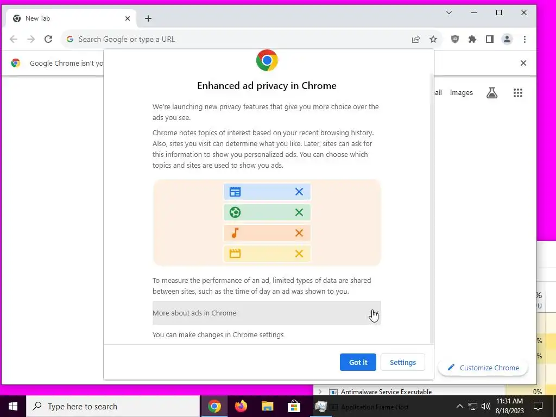Dismiss the blue browsing topic chip
Viewport: 556px width, 417px height.
[x=299, y=192]
